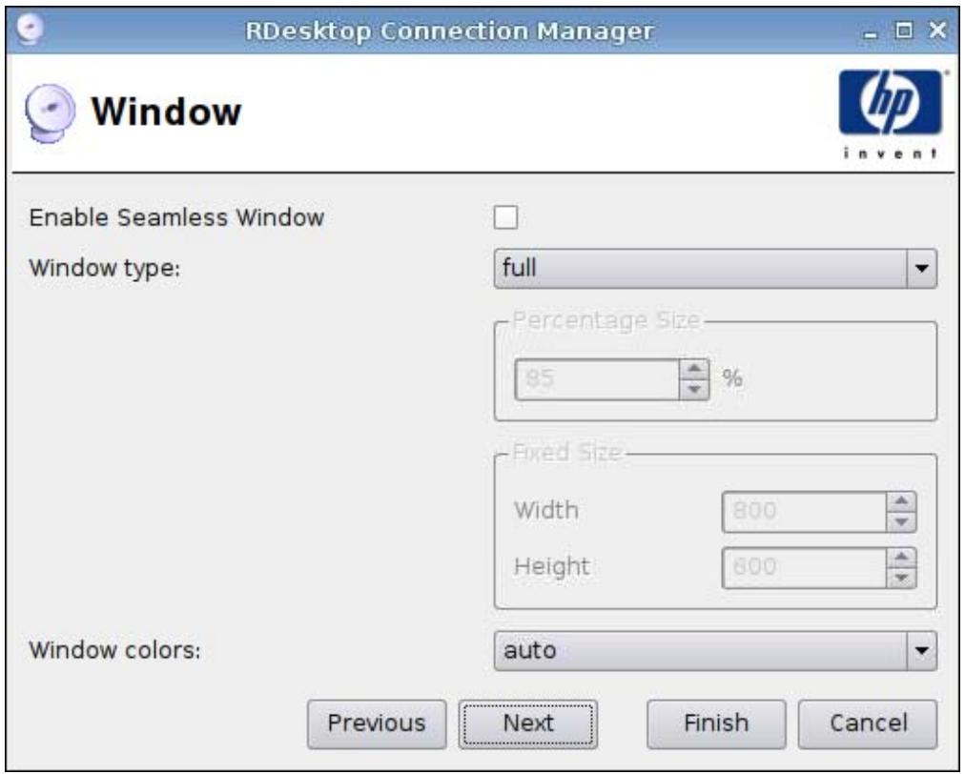Open the Window type dropdown
The height and width of the screenshot is (774, 965).
pyautogui.click(x=715, y=268)
